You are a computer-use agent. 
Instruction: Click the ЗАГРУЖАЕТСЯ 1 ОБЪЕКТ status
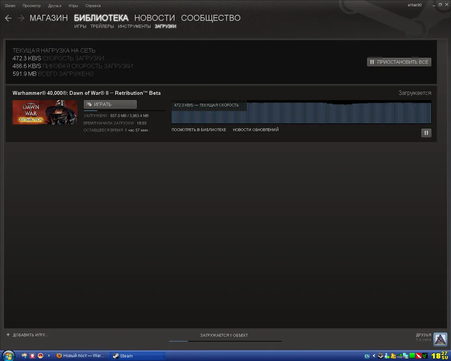point(224,335)
